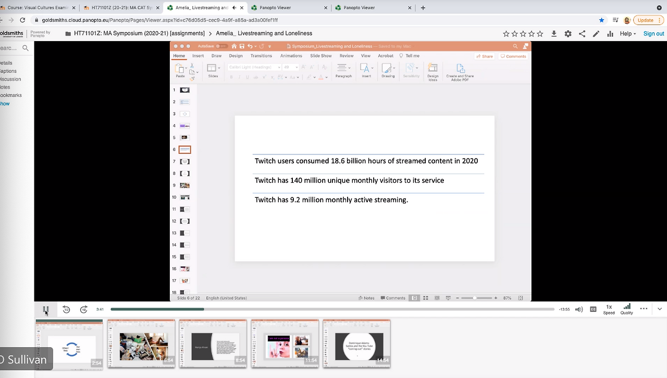This screenshot has width=667, height=378.
Task: Open the Insert group dropdown in the ribbon
Action: click(366, 70)
